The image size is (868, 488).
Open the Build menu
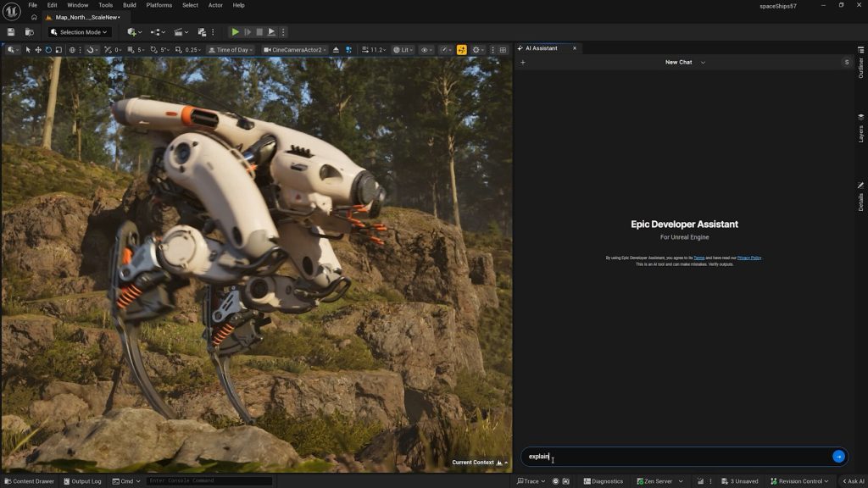coord(128,5)
